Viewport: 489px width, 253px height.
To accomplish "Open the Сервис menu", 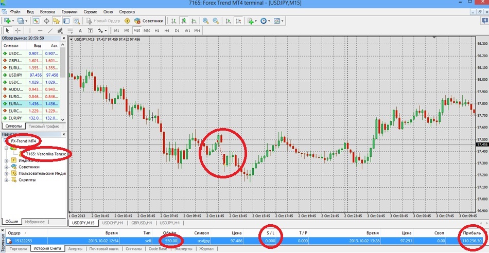I will click(90, 11).
